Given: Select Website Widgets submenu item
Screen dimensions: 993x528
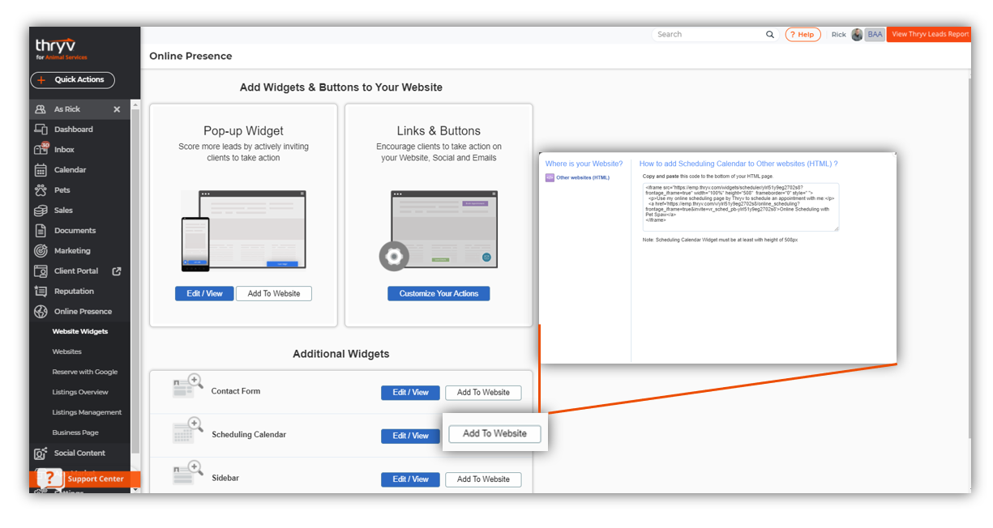Looking at the screenshot, I should click(80, 332).
